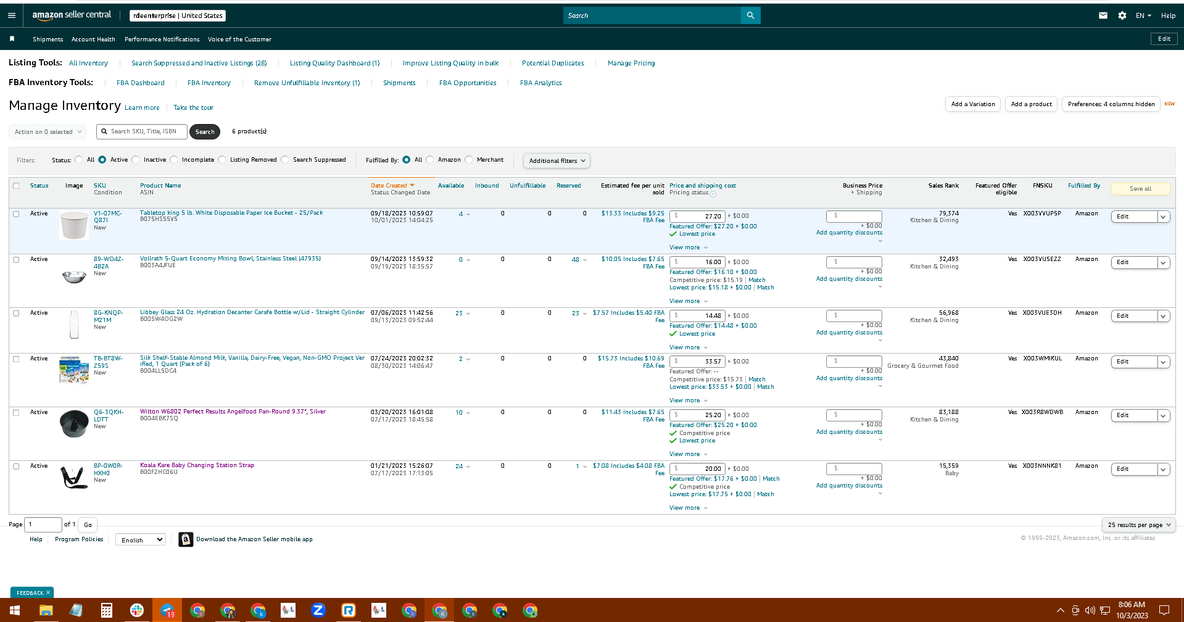
Task: Select the Inactive status filter radio
Action: point(136,160)
